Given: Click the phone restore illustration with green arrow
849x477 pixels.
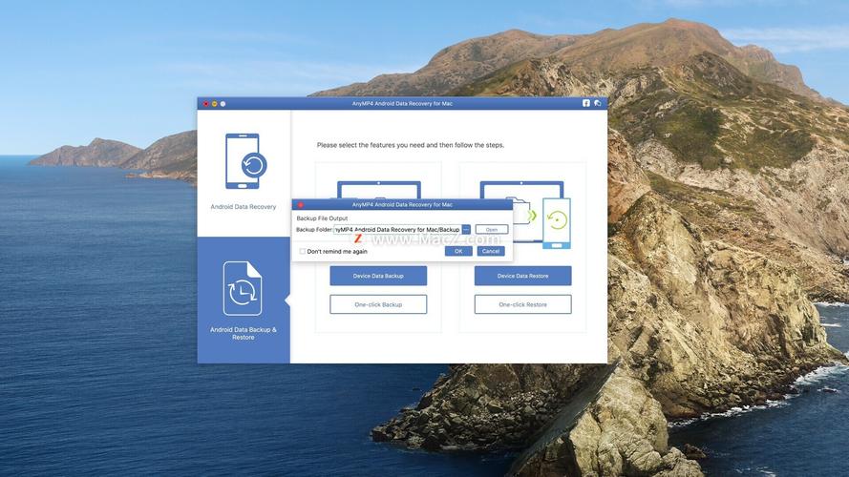Looking at the screenshot, I should tap(555, 223).
